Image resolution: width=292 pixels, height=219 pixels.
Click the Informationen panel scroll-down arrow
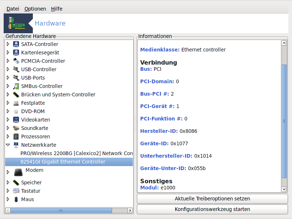(x=284, y=189)
